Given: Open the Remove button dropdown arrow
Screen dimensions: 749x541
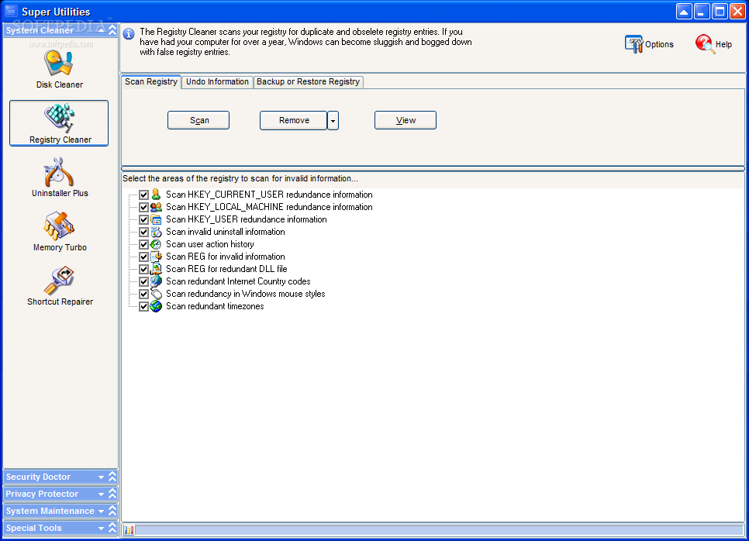Looking at the screenshot, I should (x=333, y=120).
